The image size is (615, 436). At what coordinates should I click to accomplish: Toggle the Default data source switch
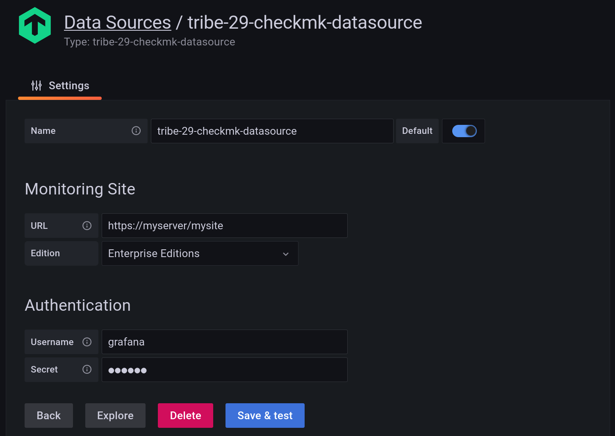464,131
